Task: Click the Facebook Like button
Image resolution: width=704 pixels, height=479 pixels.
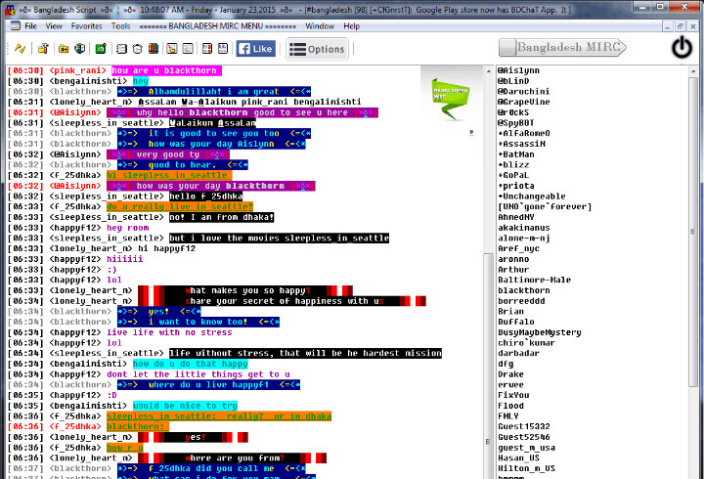Action: pos(256,49)
